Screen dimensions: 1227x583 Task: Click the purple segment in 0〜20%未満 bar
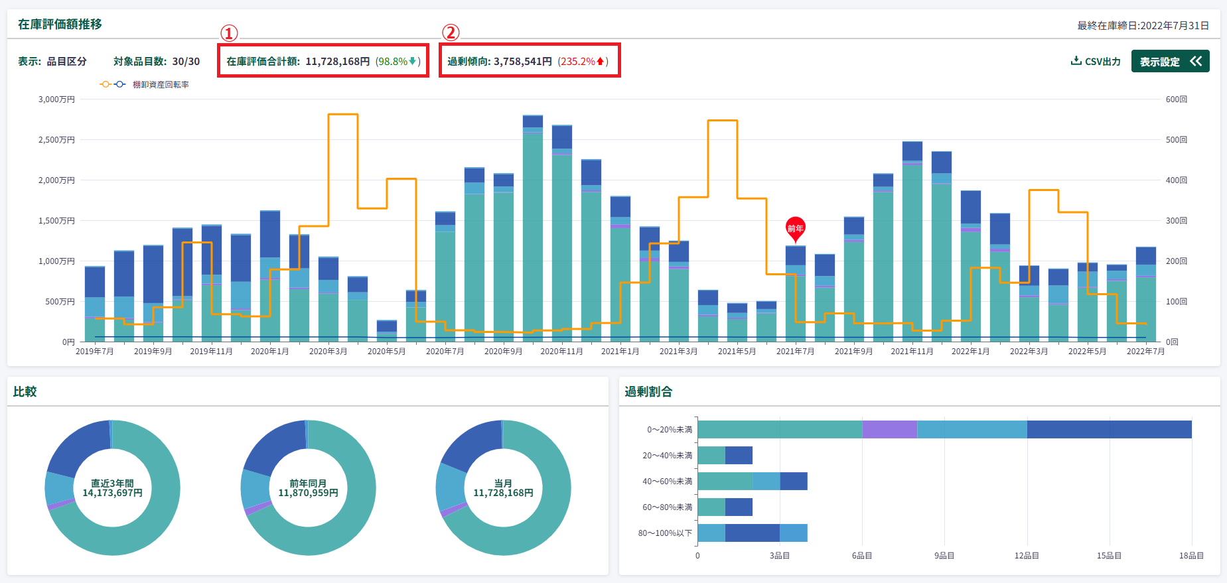889,430
